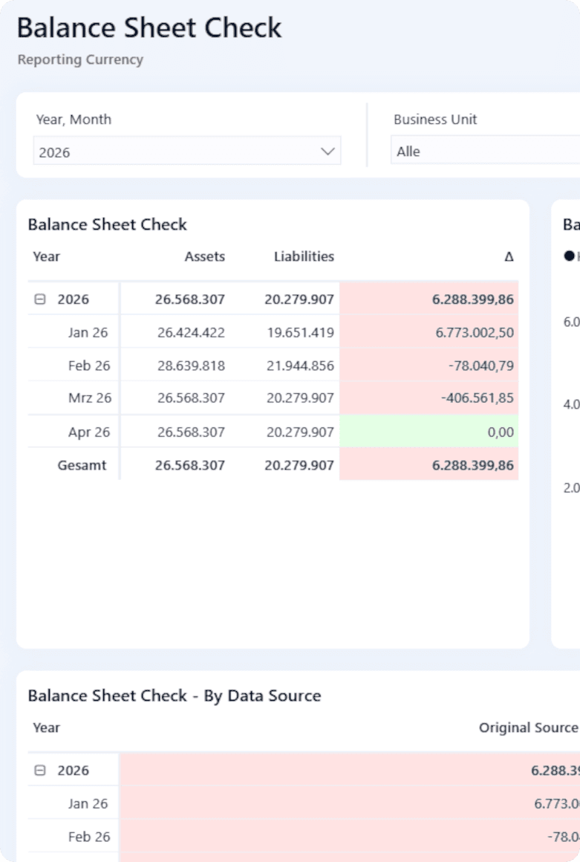The width and height of the screenshot is (580, 862).
Task: Click the Year column header in Balance Sheet Check
Action: point(46,256)
